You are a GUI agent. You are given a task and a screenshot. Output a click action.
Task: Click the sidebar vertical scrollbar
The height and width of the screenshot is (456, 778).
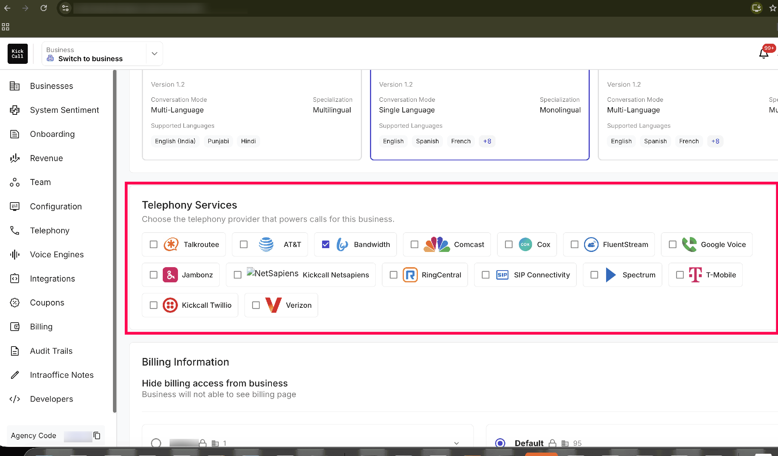click(x=114, y=241)
